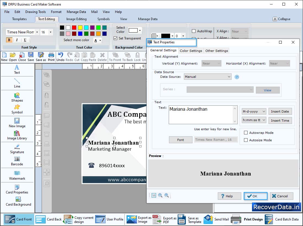The image size is (303, 226).
Task: Open the font size dropdown
Action: pos(51,32)
